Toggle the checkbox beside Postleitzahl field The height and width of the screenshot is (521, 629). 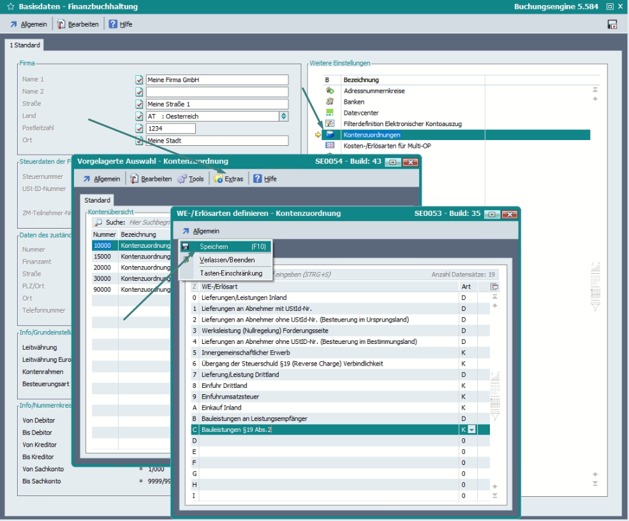point(139,129)
